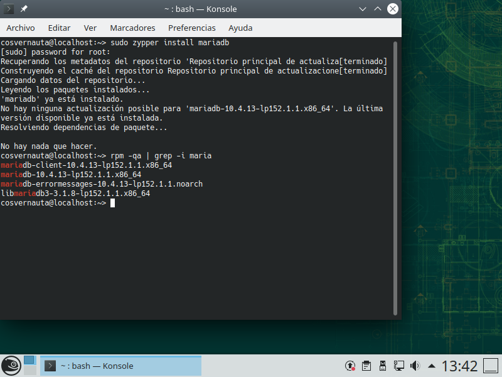Open the network connections tray icon
Viewport: 502px width, 377px height.
pos(399,366)
